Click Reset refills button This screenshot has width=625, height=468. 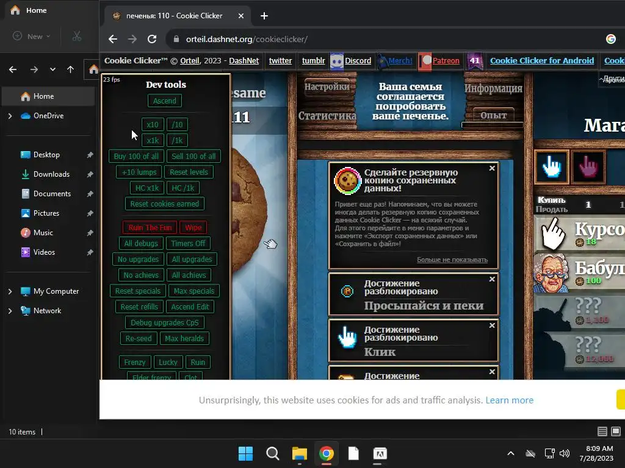pyautogui.click(x=139, y=307)
